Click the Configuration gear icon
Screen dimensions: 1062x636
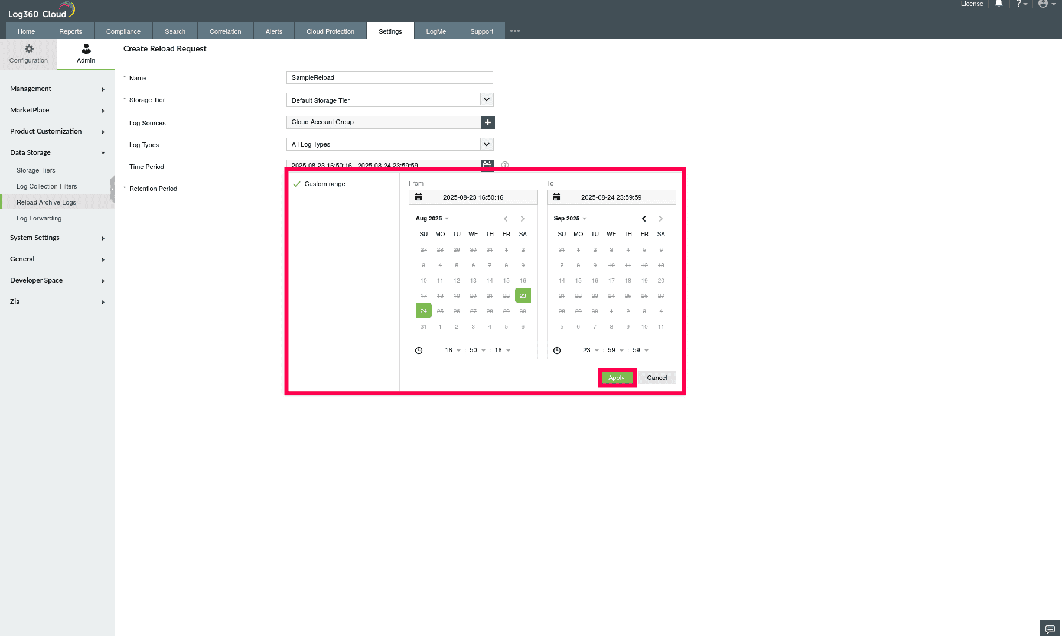click(x=29, y=48)
